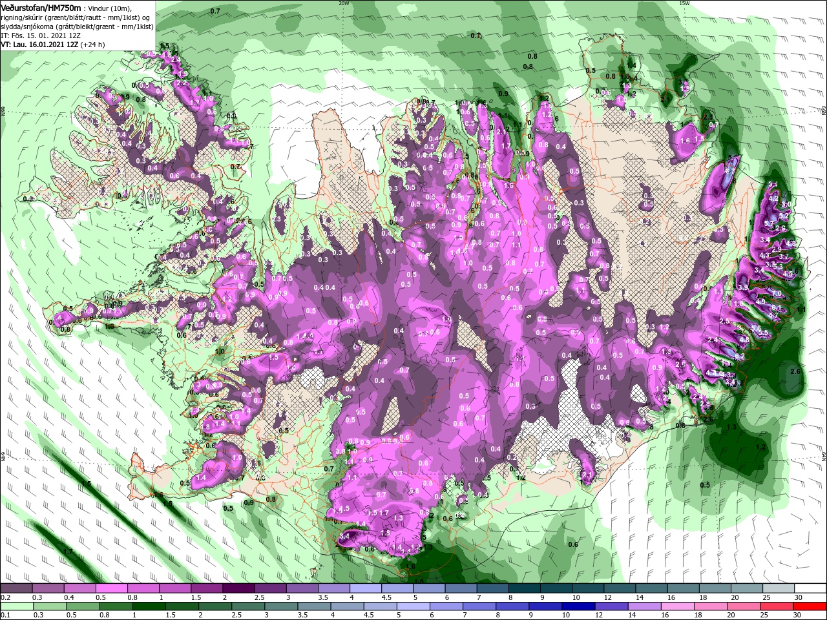Pick the snow scale pink swatch labeled 0.8

pyautogui.click(x=143, y=588)
